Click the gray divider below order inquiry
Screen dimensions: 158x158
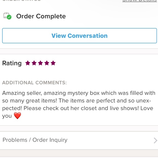coord(79,153)
